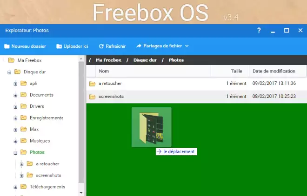Image resolution: width=307 pixels, height=196 pixels.
Task: Click the Nouveau dossier folder icon
Action: pos(7,46)
